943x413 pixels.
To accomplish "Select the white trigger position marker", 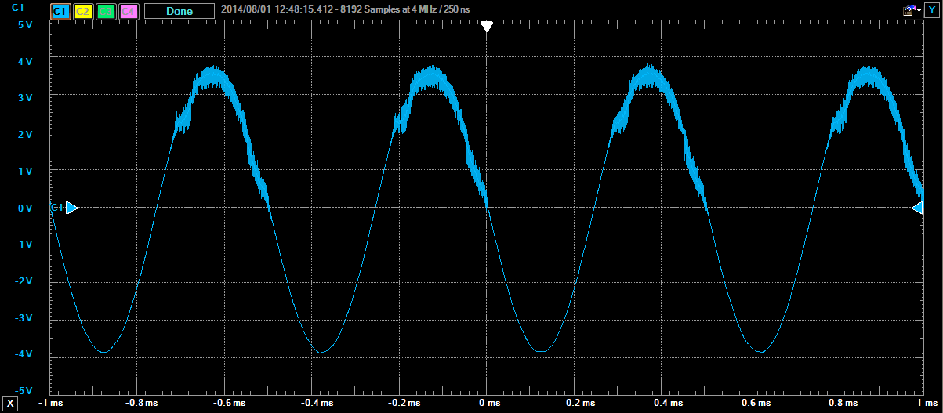I will [x=486, y=27].
